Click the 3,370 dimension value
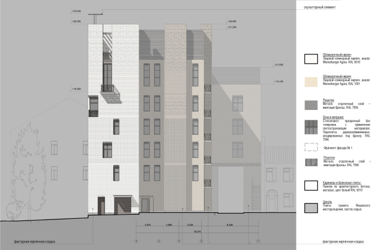Viewport: 377px width, 250px height. click(x=147, y=225)
